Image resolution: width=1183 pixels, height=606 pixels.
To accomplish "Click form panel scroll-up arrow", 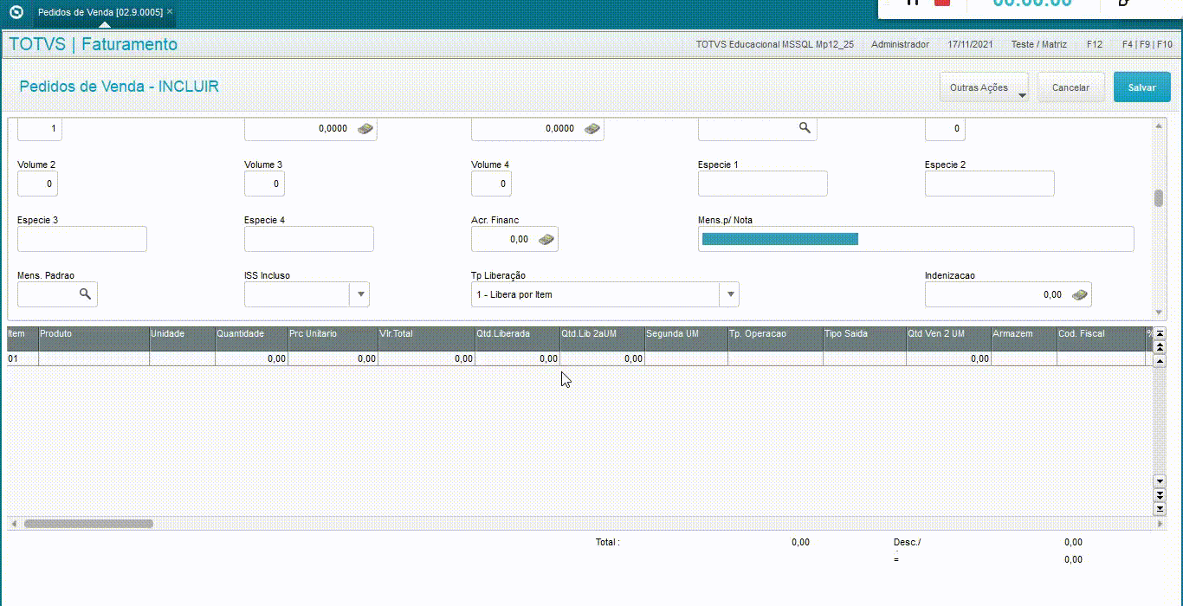I will [1159, 126].
